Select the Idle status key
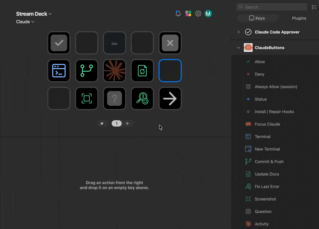The image size is (319, 229). tap(114, 43)
